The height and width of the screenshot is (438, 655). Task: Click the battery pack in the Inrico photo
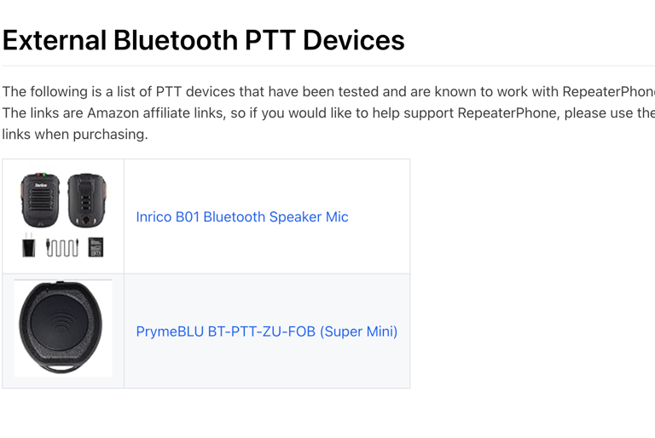96,247
